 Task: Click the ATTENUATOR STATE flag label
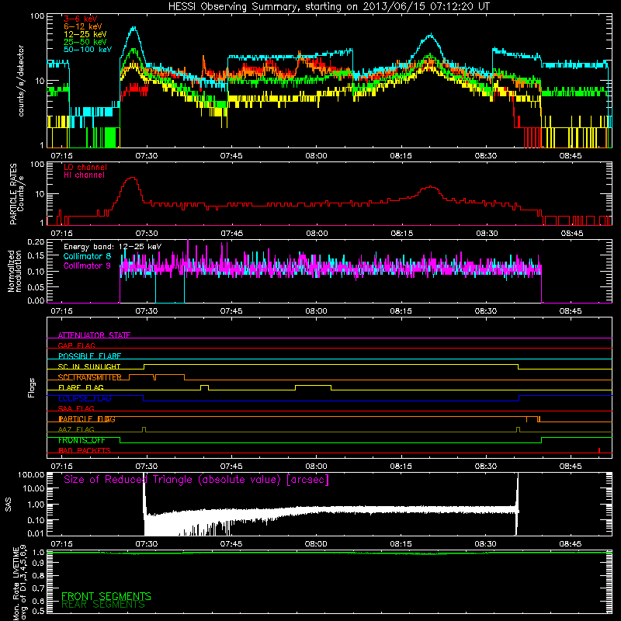94,335
